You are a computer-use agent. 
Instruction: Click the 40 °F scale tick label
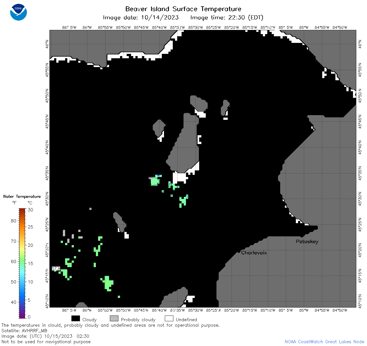pos(13,302)
